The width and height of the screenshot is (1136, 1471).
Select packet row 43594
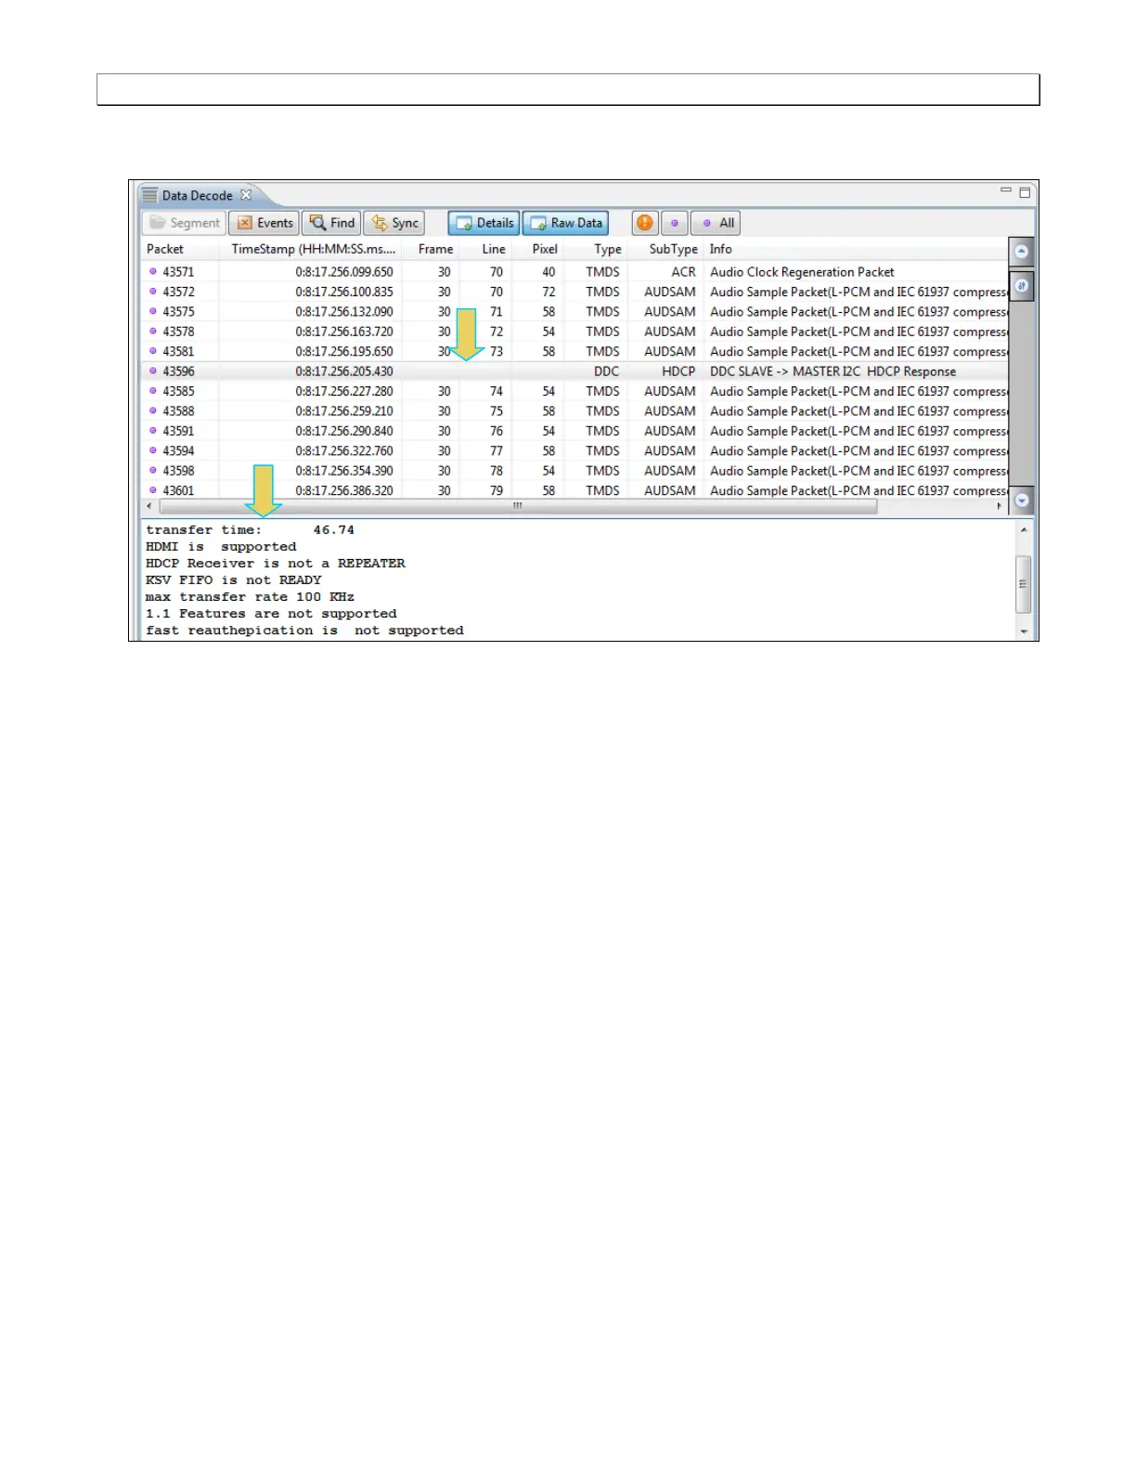(574, 451)
